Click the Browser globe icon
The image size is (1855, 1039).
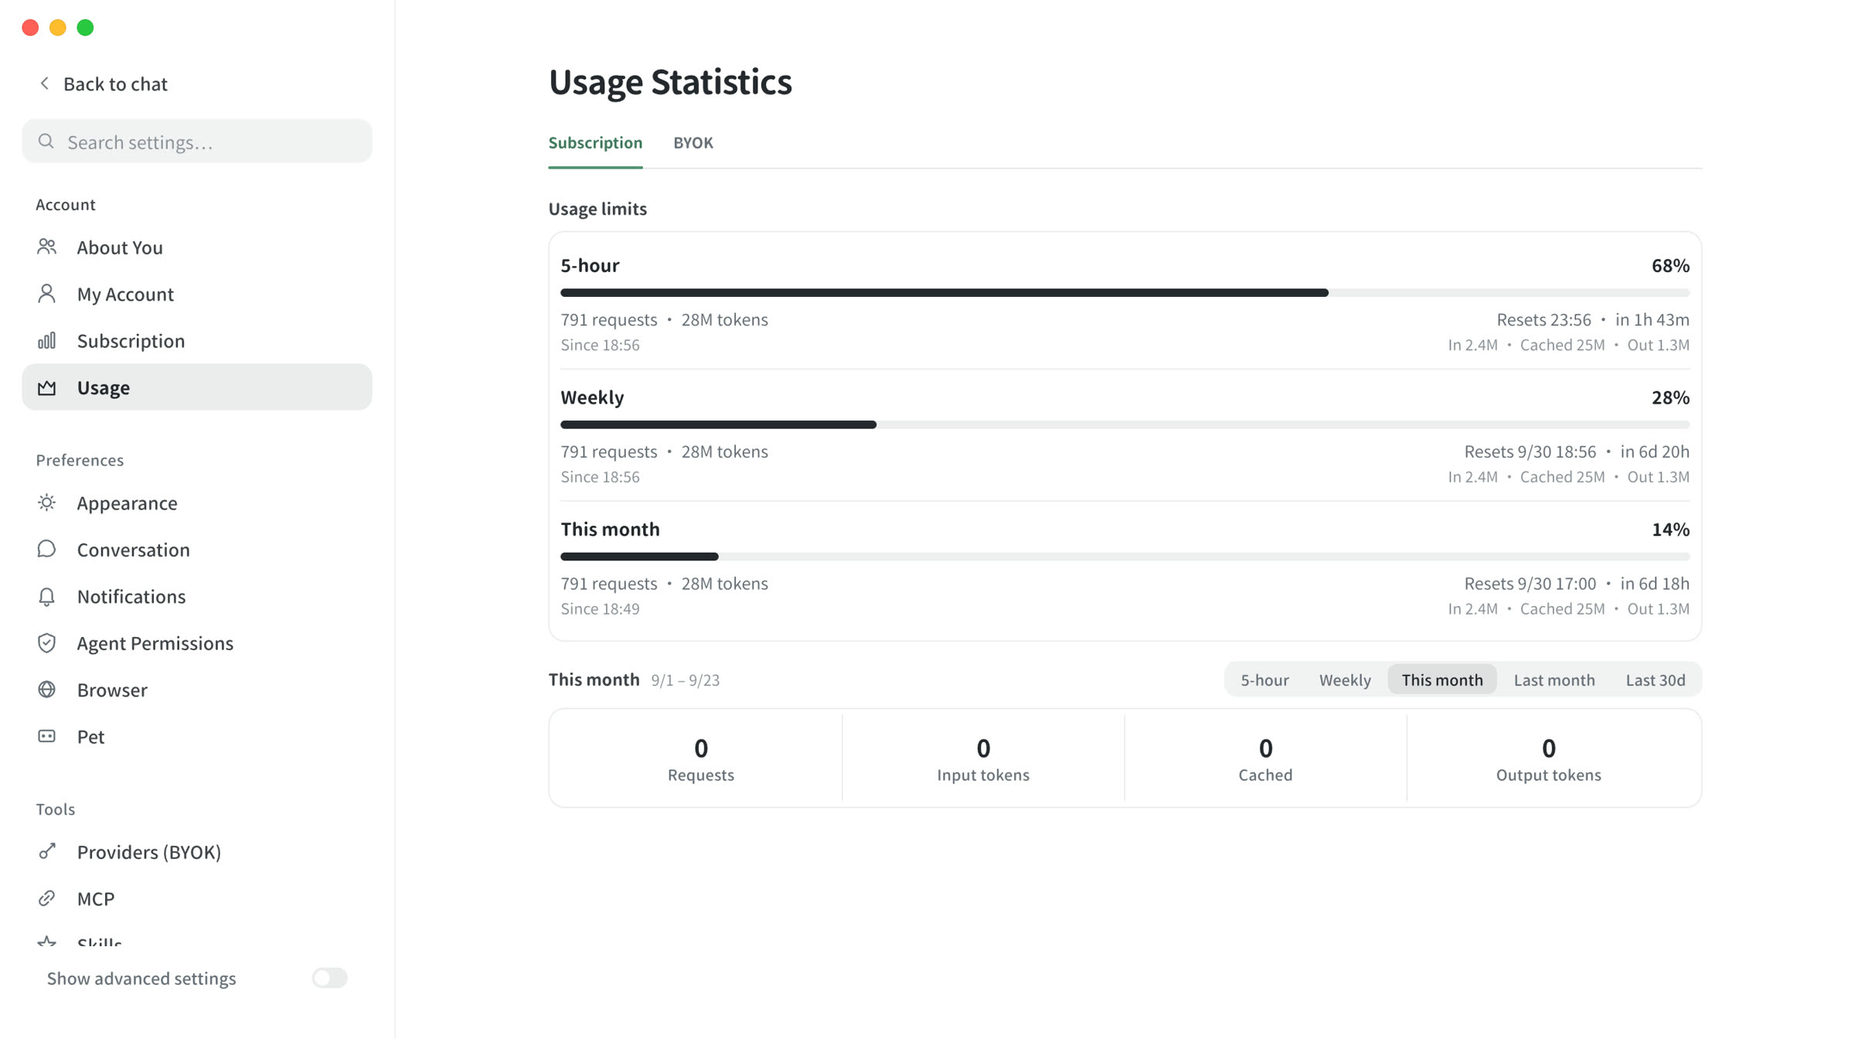pyautogui.click(x=47, y=689)
